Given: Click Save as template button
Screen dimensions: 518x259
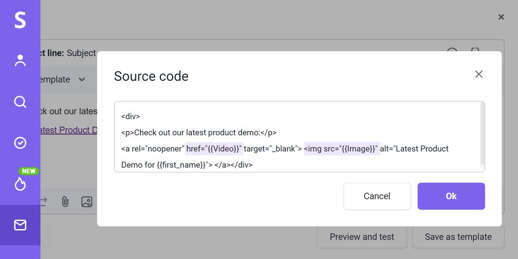Looking at the screenshot, I should click(458, 237).
